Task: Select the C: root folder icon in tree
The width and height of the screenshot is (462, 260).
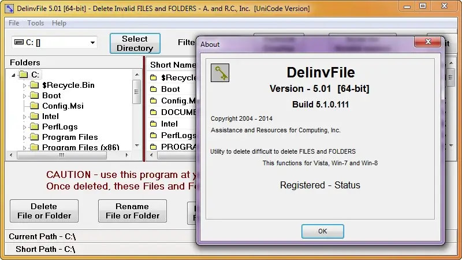Action: click(23, 75)
